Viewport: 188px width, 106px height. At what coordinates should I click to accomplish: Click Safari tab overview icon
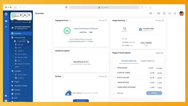coord(150,7)
